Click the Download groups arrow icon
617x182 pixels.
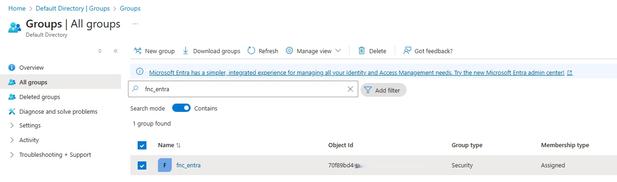pos(186,51)
